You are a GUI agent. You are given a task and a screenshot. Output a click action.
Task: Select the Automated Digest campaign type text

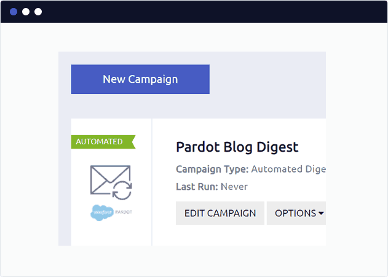pyautogui.click(x=288, y=169)
